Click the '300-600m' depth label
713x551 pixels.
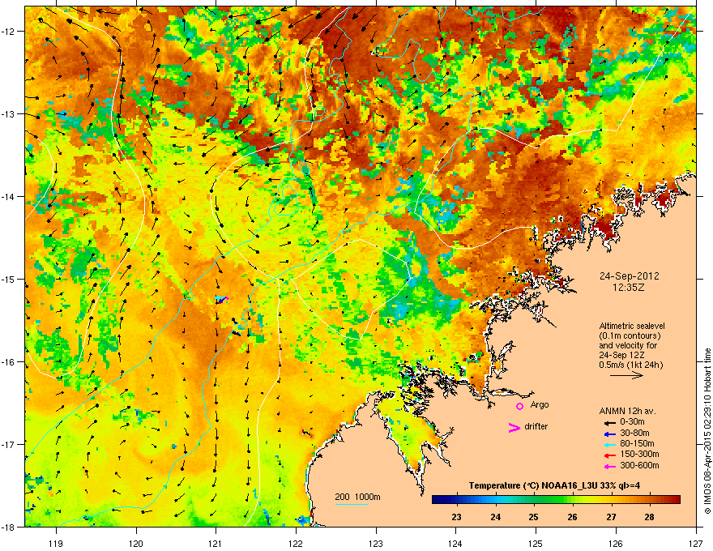pos(639,466)
